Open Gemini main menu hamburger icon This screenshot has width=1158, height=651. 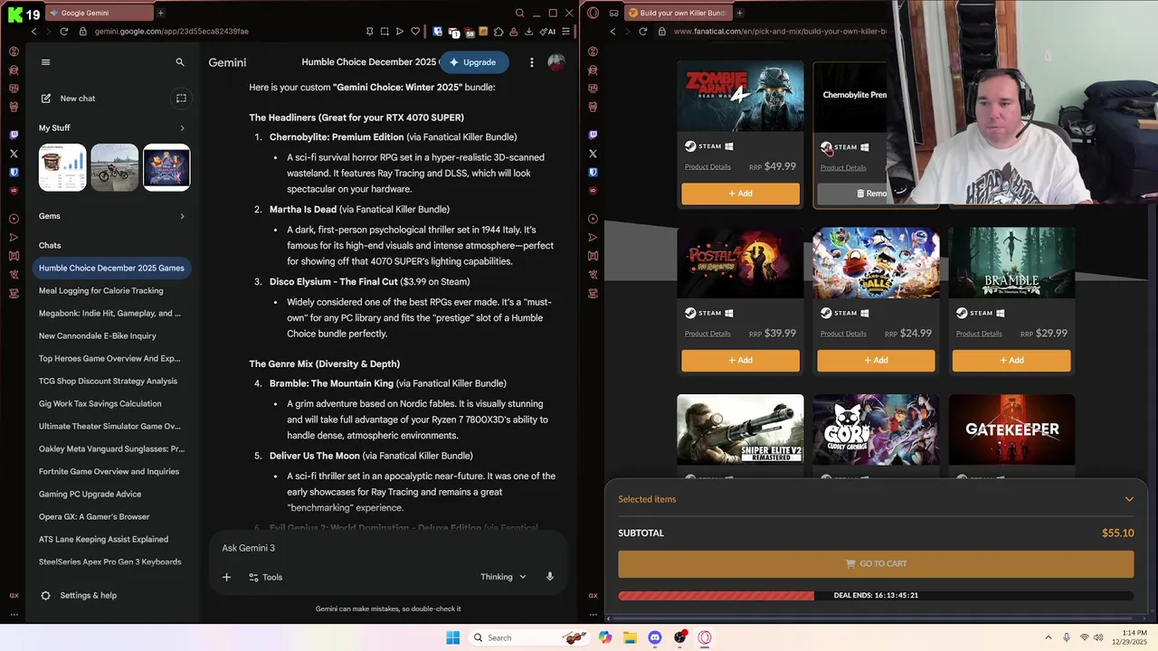pos(46,62)
